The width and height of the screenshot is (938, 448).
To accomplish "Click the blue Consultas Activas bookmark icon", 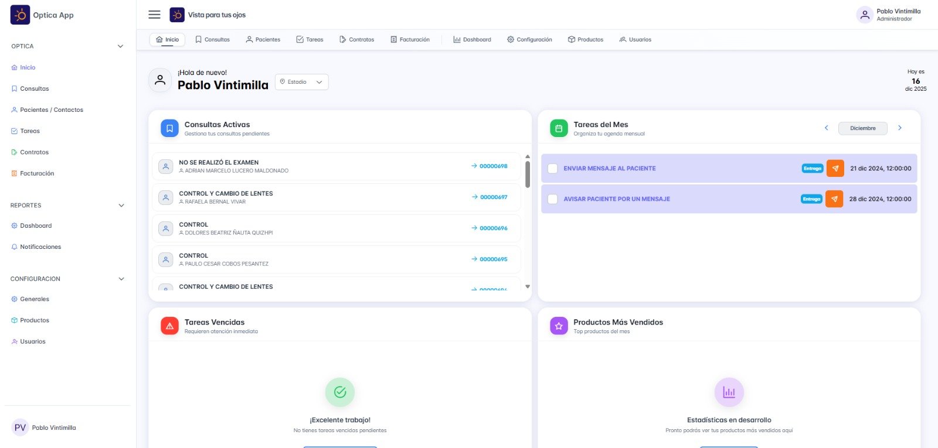I will tap(169, 128).
